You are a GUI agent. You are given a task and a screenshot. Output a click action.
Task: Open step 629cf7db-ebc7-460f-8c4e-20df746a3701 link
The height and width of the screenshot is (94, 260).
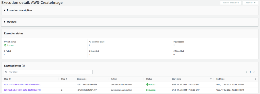point(22,90)
